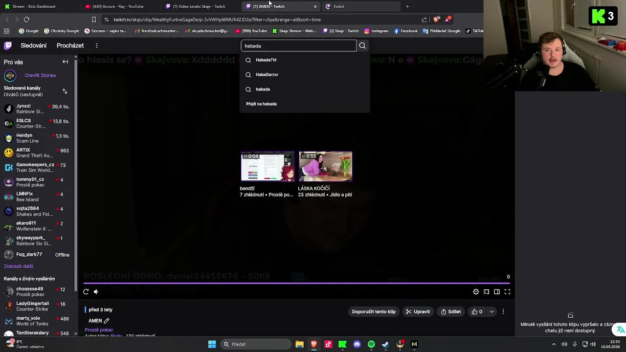Click the Upravit scissors button
The width and height of the screenshot is (626, 352).
[x=418, y=311]
